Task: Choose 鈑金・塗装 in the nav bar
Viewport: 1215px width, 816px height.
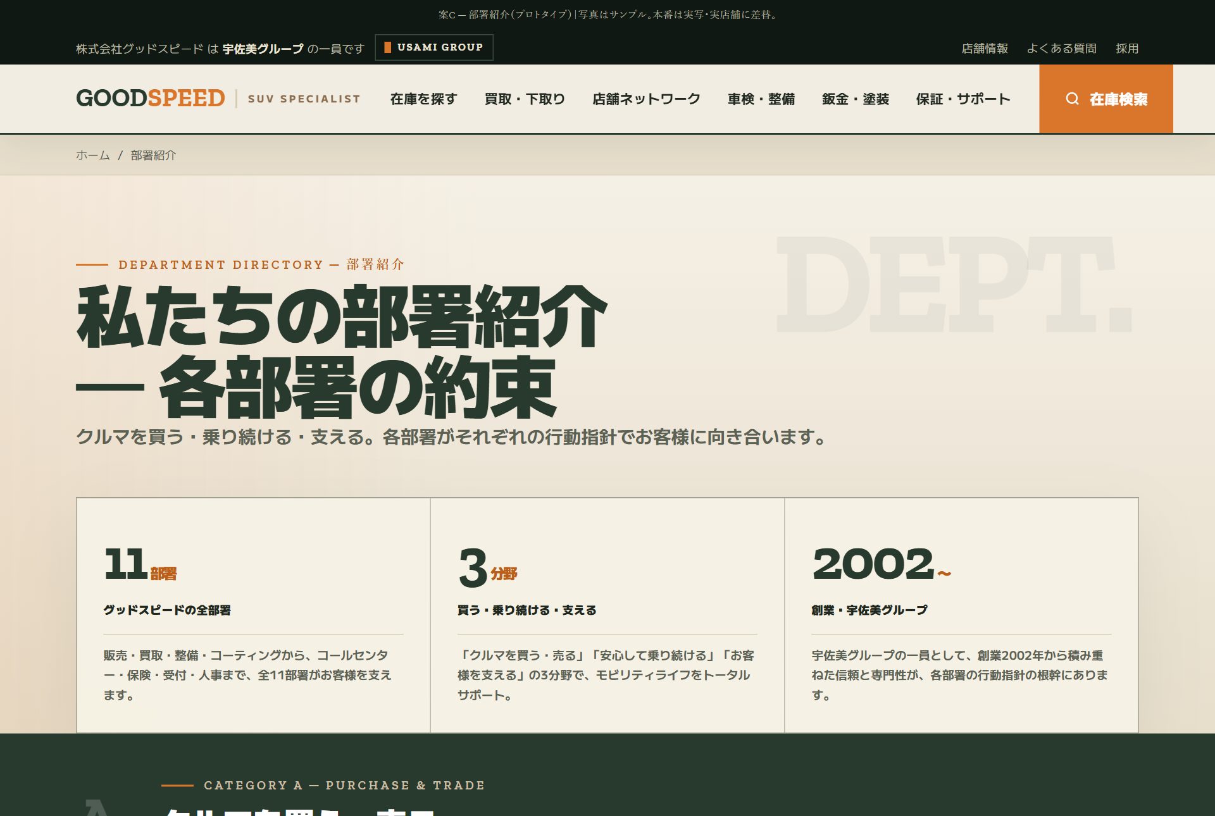Action: click(x=856, y=99)
